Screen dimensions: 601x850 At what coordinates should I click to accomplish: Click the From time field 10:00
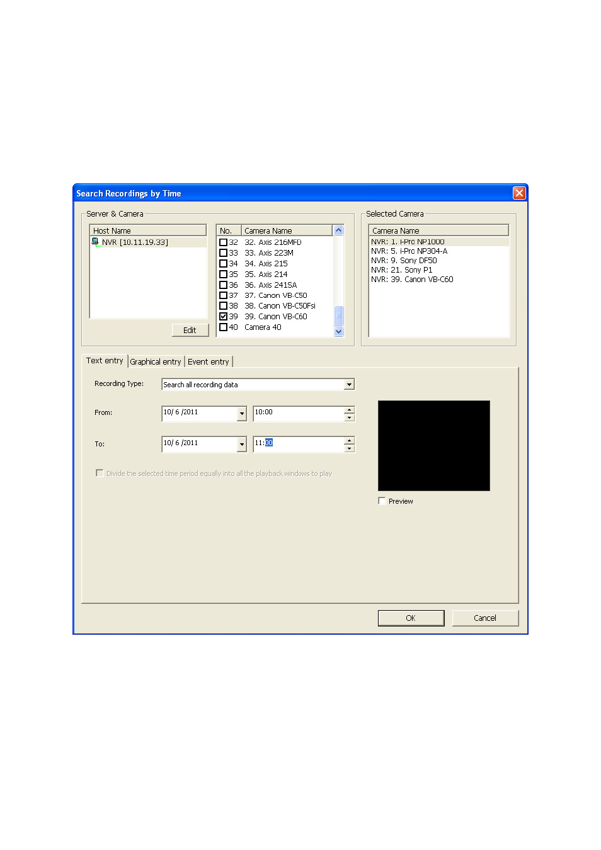(x=299, y=414)
